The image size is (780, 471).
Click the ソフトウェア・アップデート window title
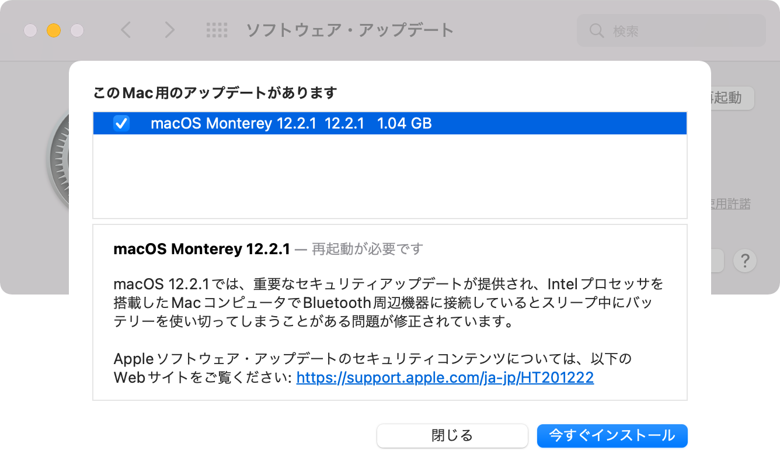click(349, 30)
